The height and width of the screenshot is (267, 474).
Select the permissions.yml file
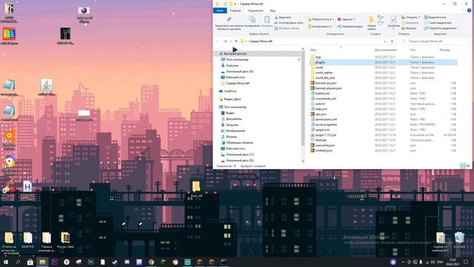pyautogui.click(x=326, y=119)
